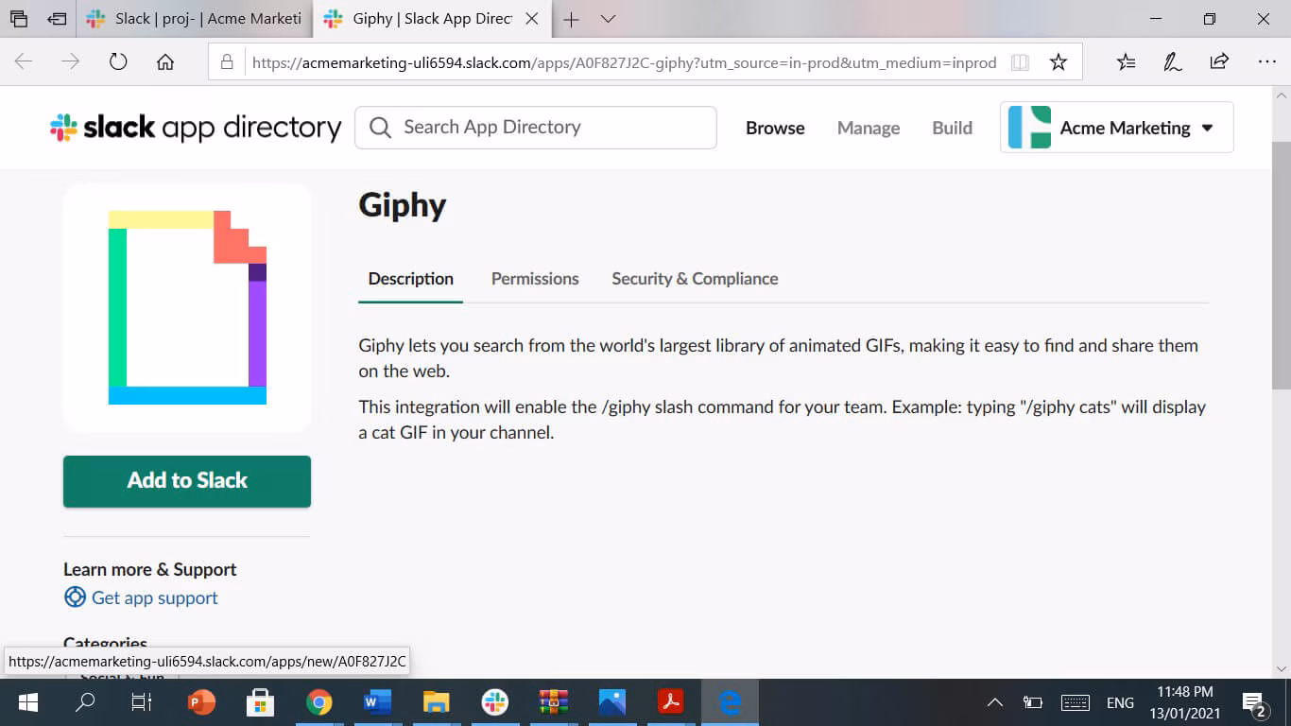This screenshot has width=1291, height=726.
Task: Open the tab preview dropdown chevron
Action: pyautogui.click(x=609, y=19)
